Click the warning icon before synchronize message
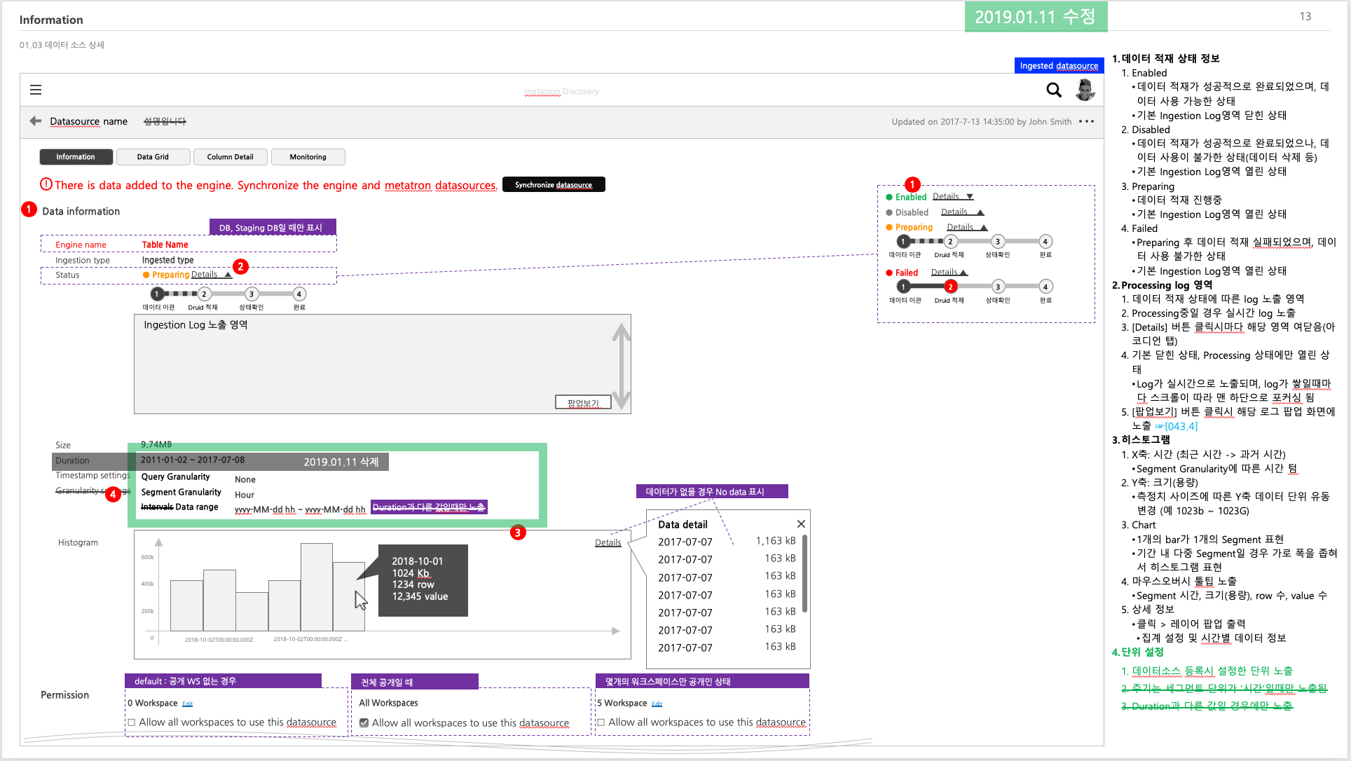 coord(46,184)
